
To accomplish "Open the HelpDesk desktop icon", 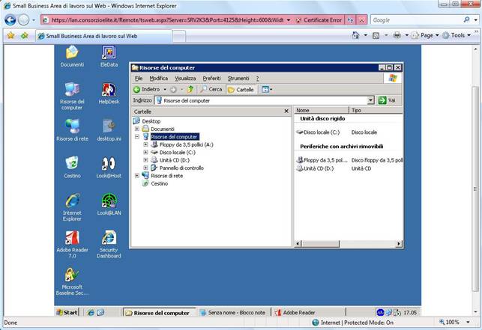I will click(x=109, y=90).
